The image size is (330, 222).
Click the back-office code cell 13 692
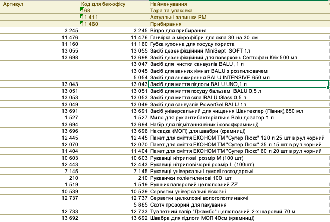point(114,218)
